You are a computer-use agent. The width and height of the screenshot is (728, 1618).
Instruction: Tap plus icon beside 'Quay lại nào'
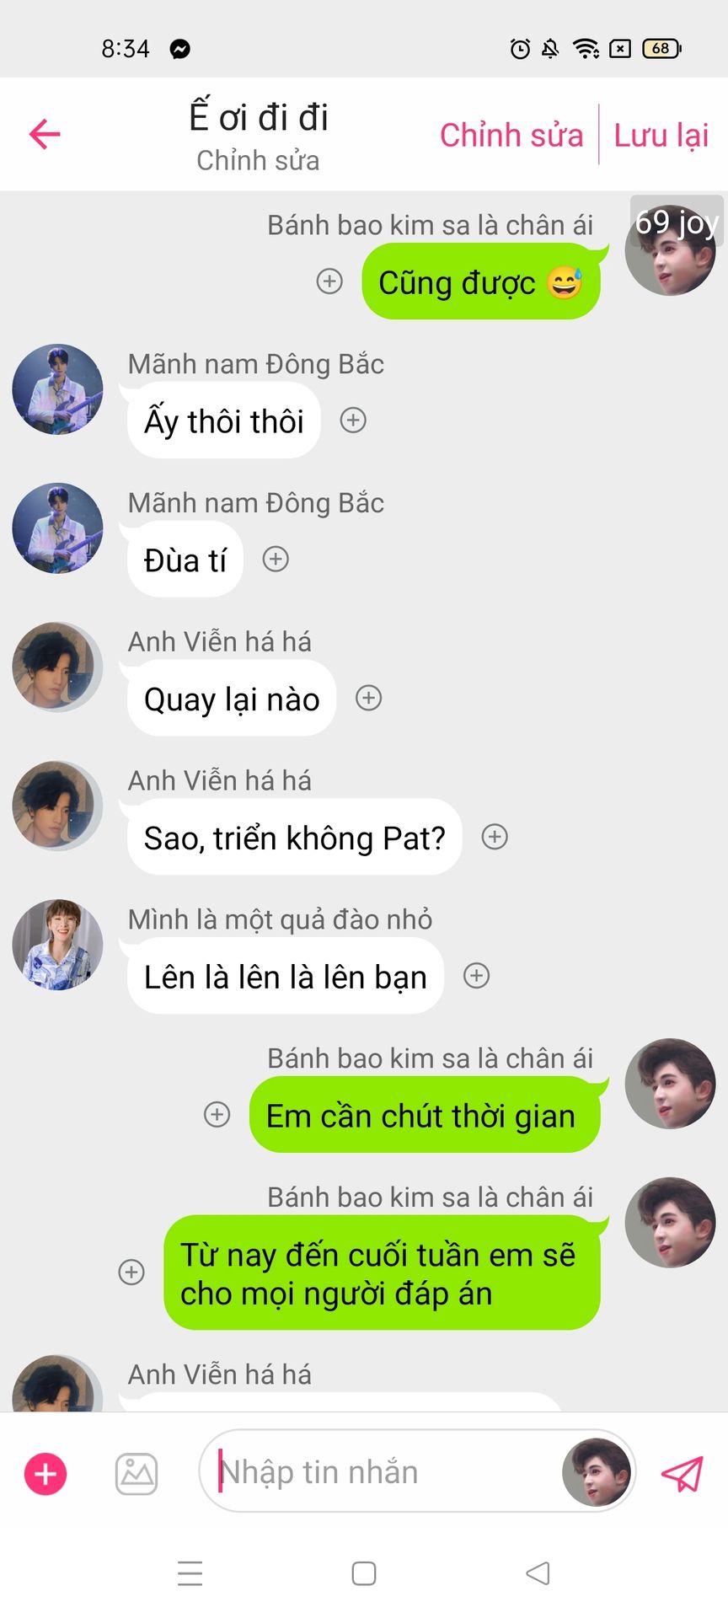(368, 698)
